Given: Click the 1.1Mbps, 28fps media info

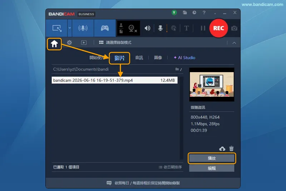Looking at the screenshot, I should pyautogui.click(x=205, y=124).
